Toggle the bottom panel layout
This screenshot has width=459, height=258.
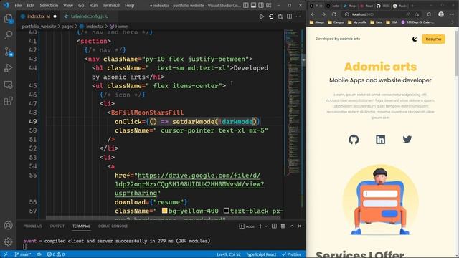click(x=253, y=5)
